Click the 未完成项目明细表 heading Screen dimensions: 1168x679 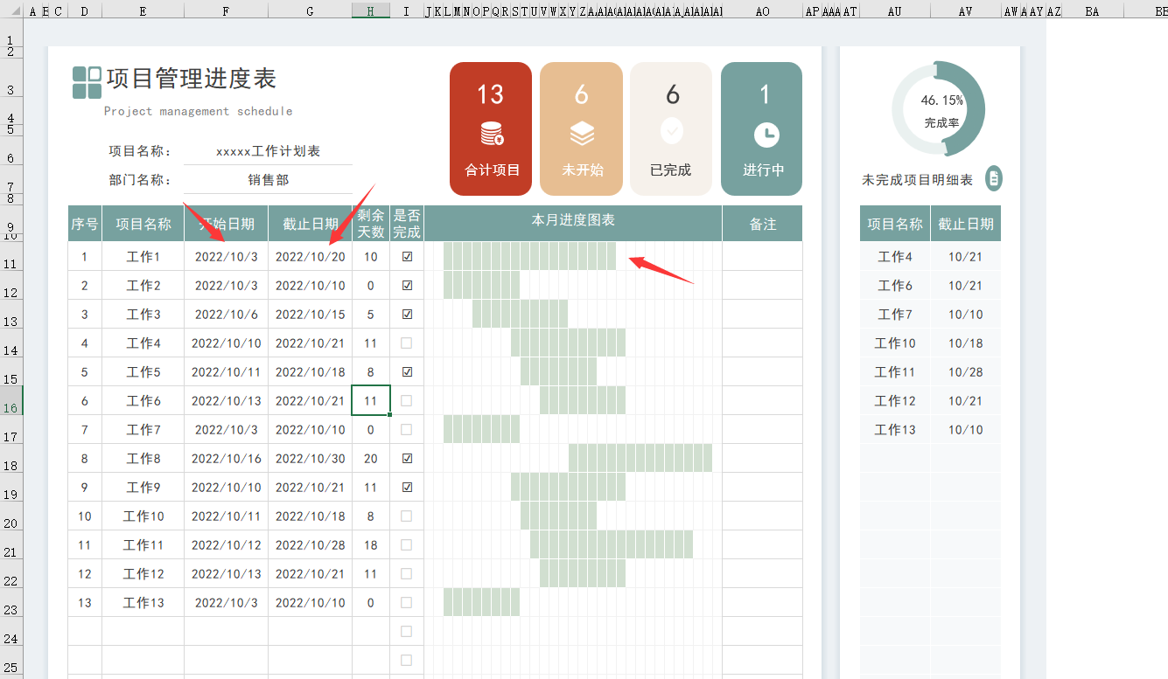tap(917, 180)
